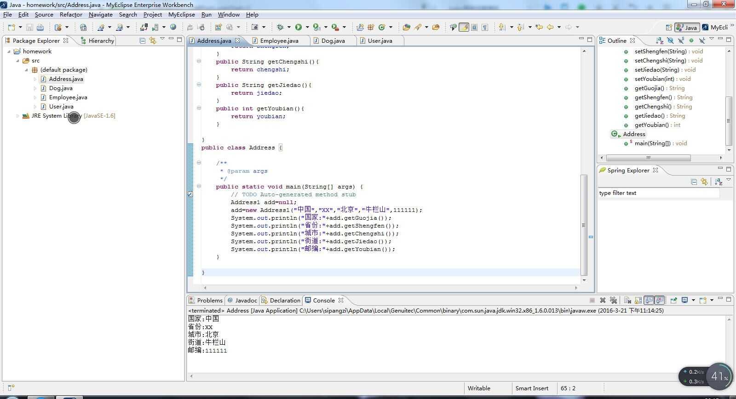Toggle Block Selection Mode toolbar button
Screen dimensions: 736x399
pyautogui.click(x=474, y=27)
